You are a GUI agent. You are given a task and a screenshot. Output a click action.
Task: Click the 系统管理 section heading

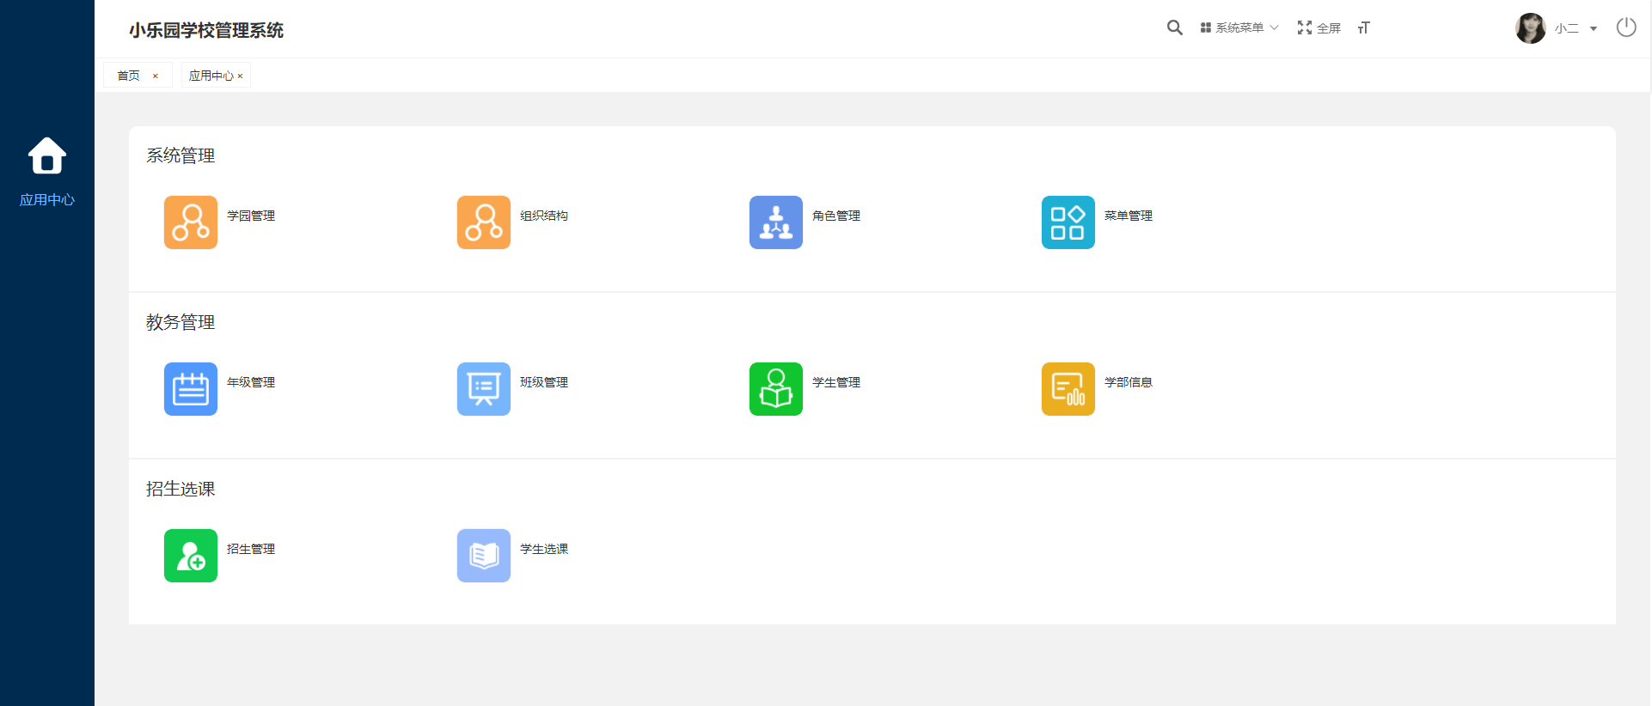180,155
